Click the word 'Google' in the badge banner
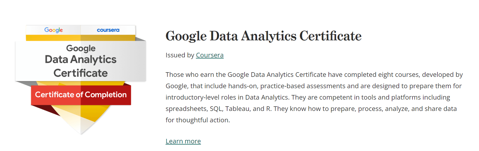The height and width of the screenshot is (151, 479). [x=81, y=48]
